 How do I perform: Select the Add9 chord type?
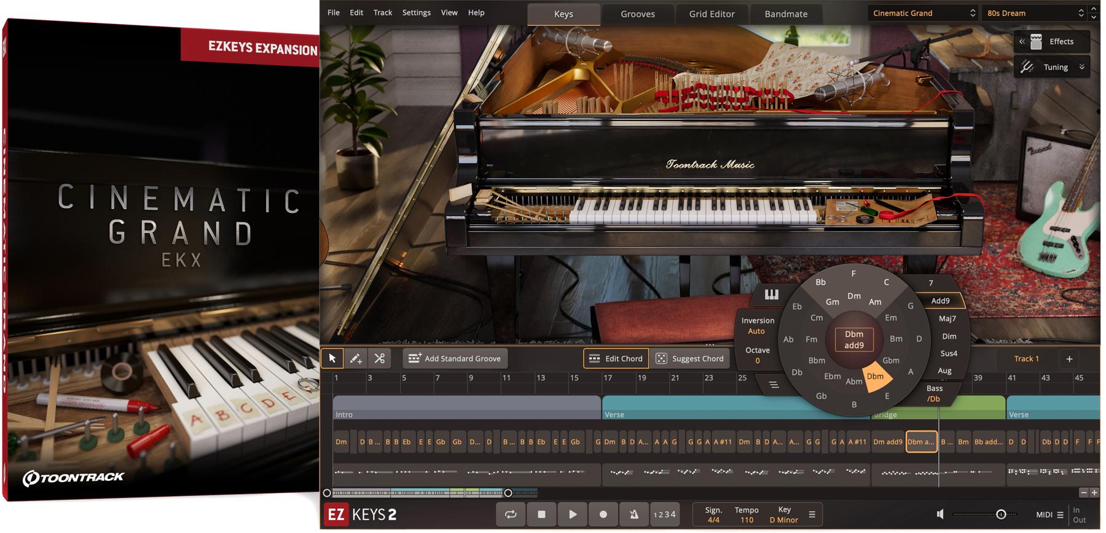(941, 301)
